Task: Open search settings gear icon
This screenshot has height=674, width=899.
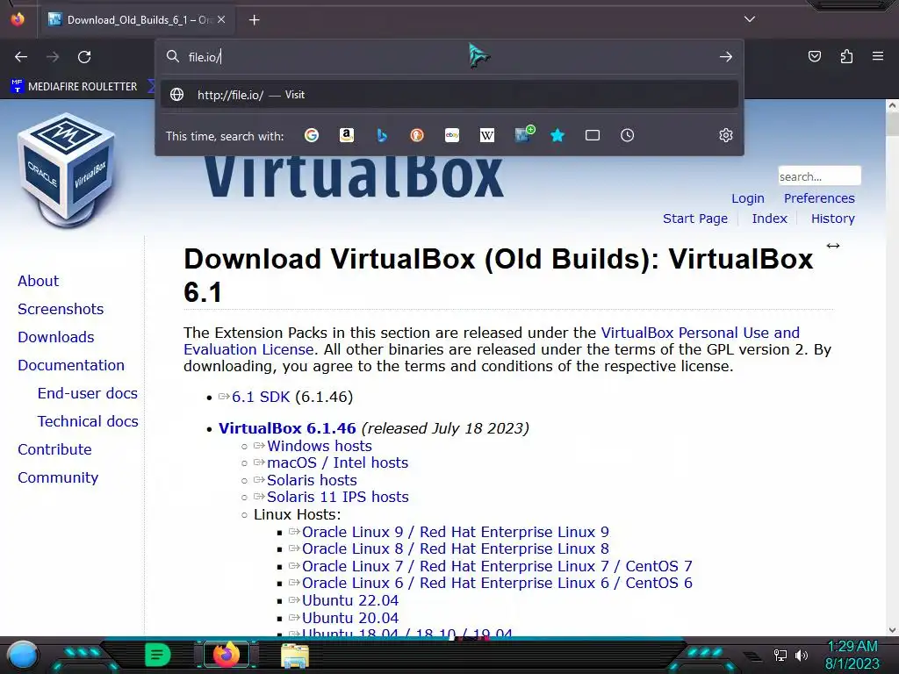Action: 726,135
